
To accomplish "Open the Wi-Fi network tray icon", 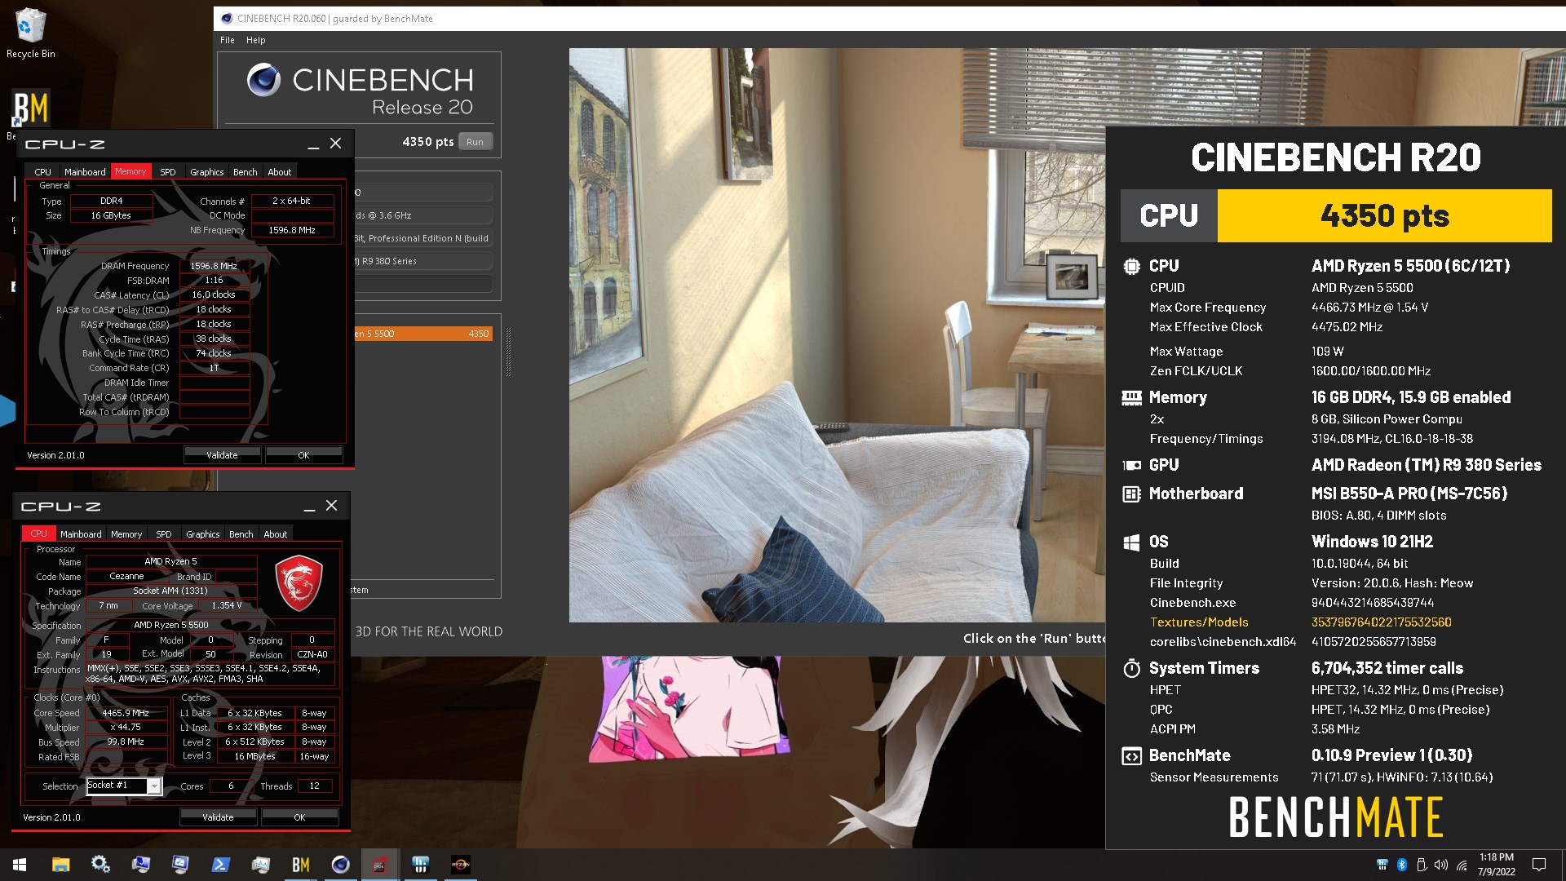I will click(x=1462, y=865).
